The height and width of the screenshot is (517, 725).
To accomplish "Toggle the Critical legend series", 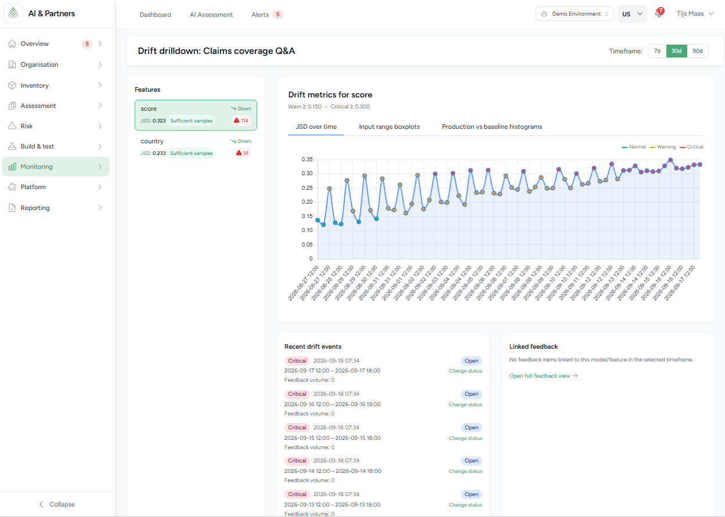I will [691, 147].
